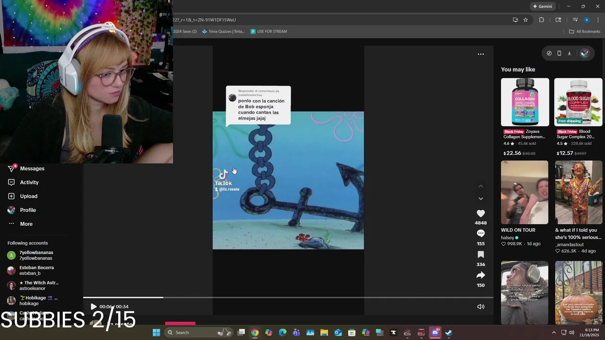Click the _amandastout username
This screenshot has height=340, width=605.
[570, 245]
